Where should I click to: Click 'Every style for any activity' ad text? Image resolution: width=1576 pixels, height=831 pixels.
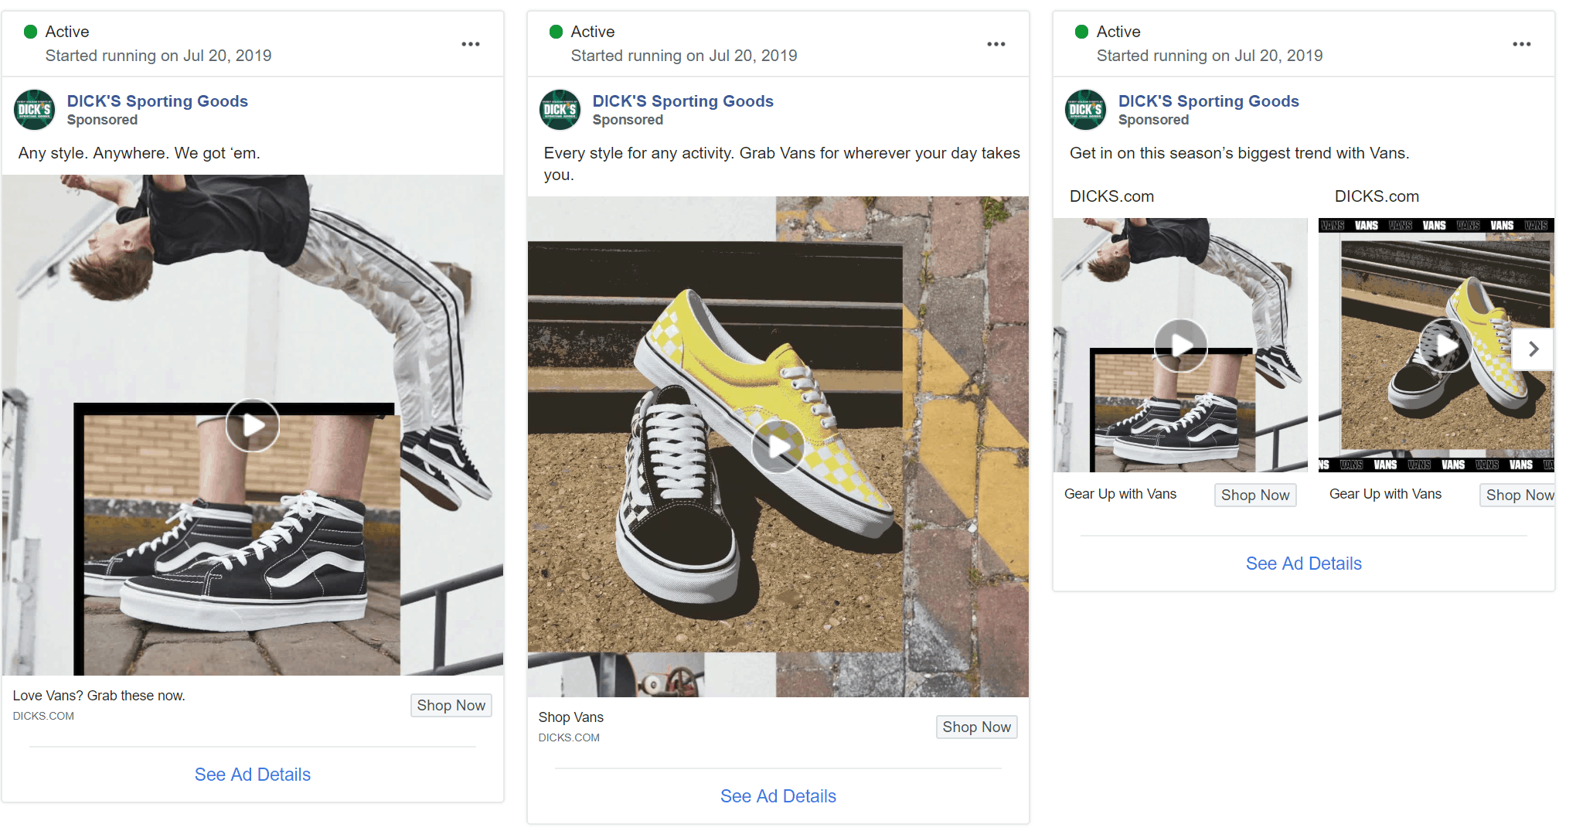781,164
